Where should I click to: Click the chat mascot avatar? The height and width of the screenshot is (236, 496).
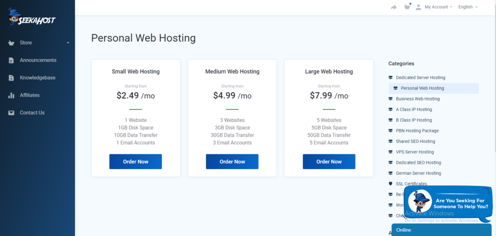pyautogui.click(x=420, y=201)
